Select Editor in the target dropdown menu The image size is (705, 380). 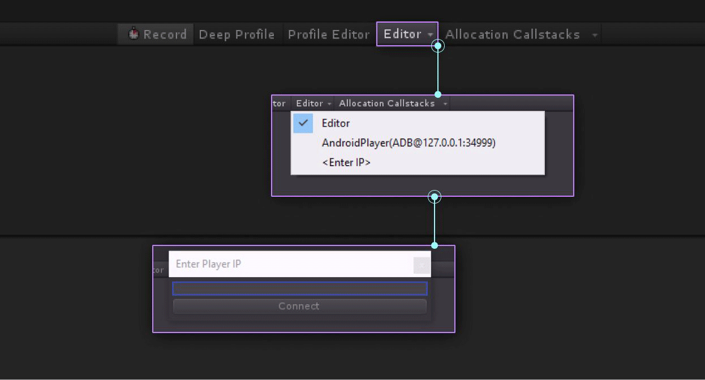pyautogui.click(x=336, y=123)
